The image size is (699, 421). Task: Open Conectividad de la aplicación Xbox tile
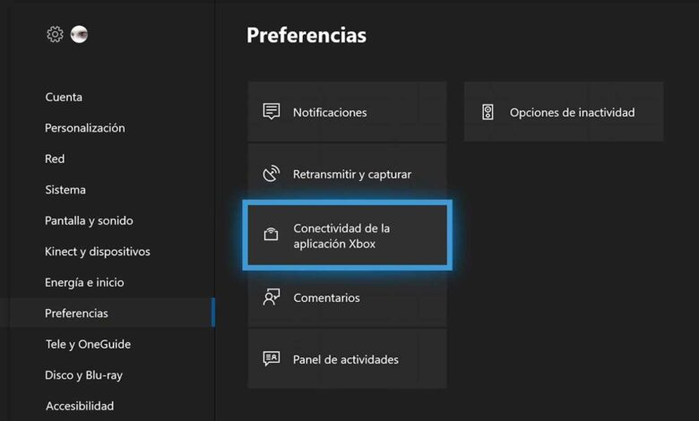tap(348, 236)
